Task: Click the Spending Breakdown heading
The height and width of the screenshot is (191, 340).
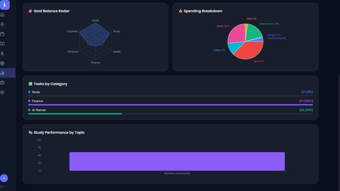Action: 203,11
